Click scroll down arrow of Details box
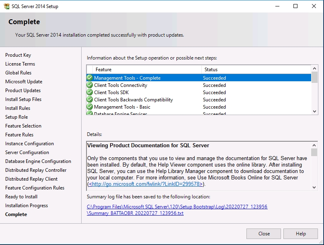The width and height of the screenshot is (324, 245). pos(314,187)
